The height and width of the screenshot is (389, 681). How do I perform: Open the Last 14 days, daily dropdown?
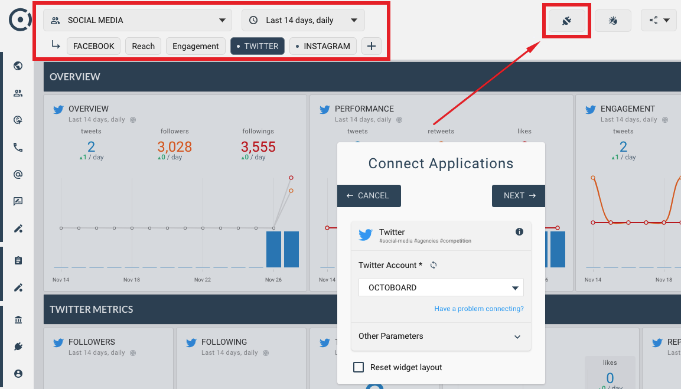tap(303, 21)
